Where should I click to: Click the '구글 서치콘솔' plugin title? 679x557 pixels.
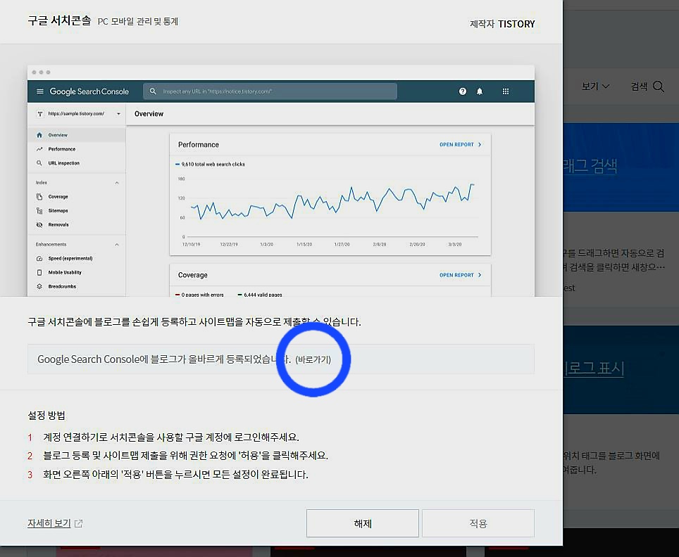[x=59, y=20]
